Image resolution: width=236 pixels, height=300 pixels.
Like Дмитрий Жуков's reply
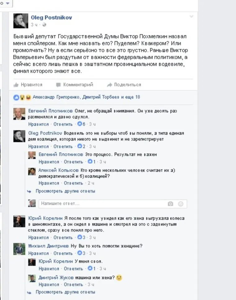coord(49,284)
